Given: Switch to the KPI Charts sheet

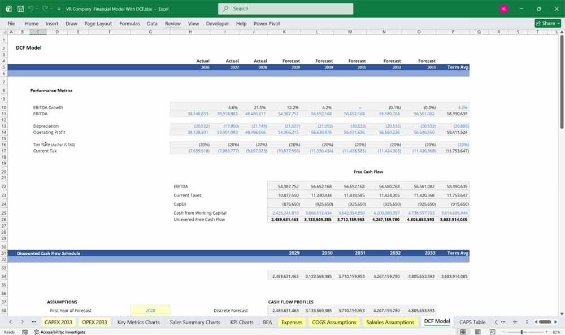Looking at the screenshot, I should pyautogui.click(x=242, y=322).
